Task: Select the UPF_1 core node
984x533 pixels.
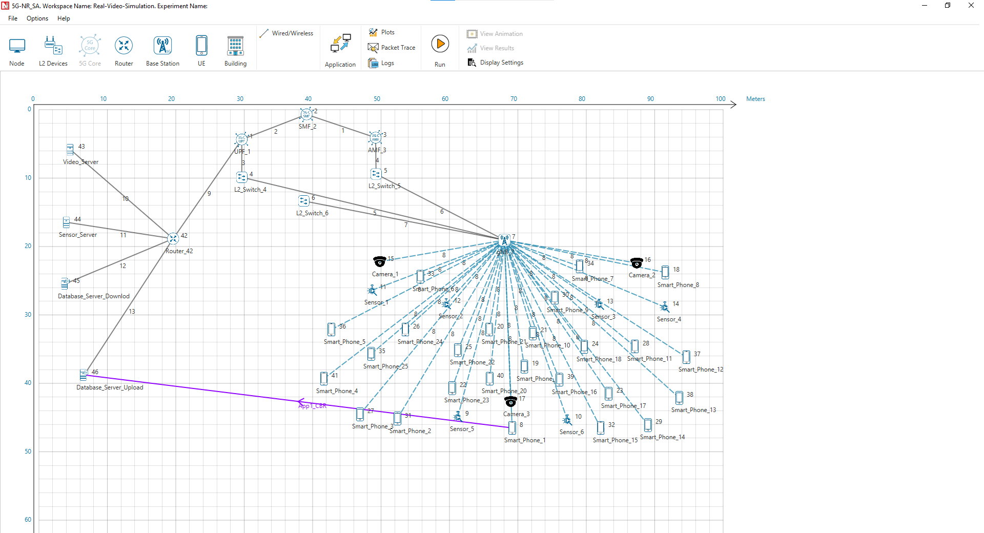Action: click(x=241, y=139)
